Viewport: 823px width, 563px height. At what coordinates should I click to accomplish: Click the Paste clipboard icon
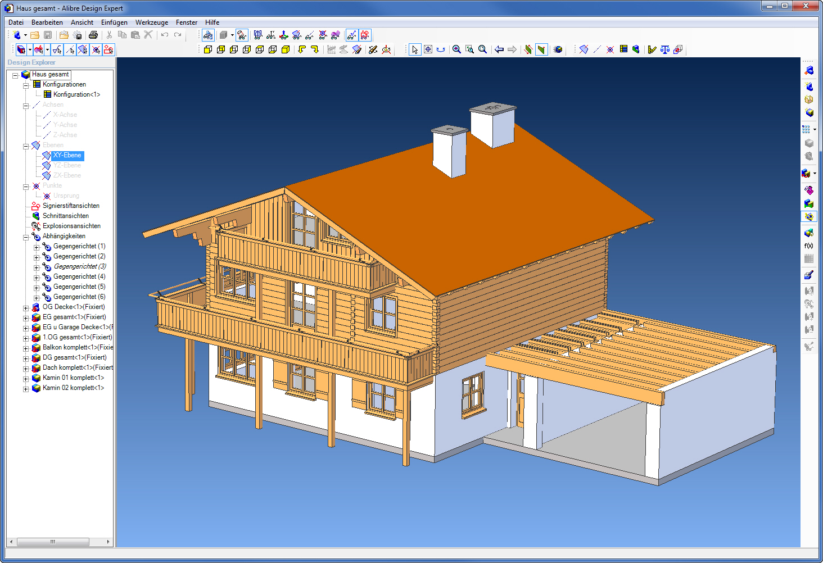pos(135,35)
